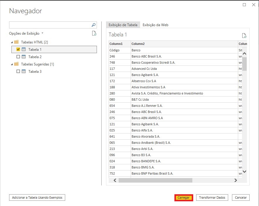Click the Avista S.A. Crédito cell
Screen dimensions: 259x206
coord(184,93)
